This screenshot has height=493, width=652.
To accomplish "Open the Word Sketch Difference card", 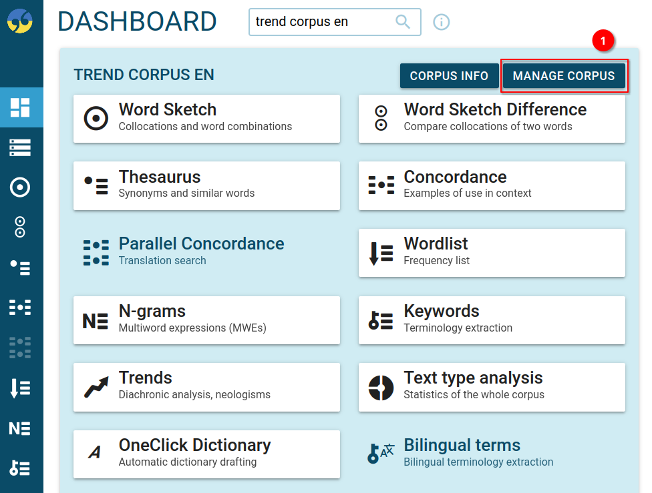I will click(x=492, y=119).
